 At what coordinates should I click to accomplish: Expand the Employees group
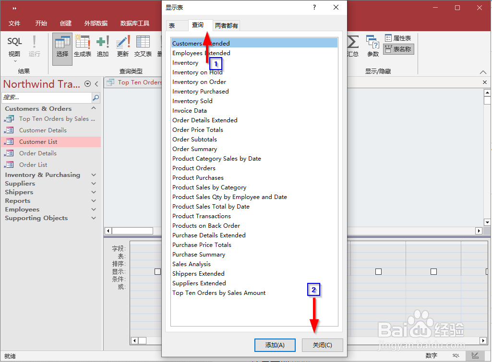pyautogui.click(x=94, y=210)
